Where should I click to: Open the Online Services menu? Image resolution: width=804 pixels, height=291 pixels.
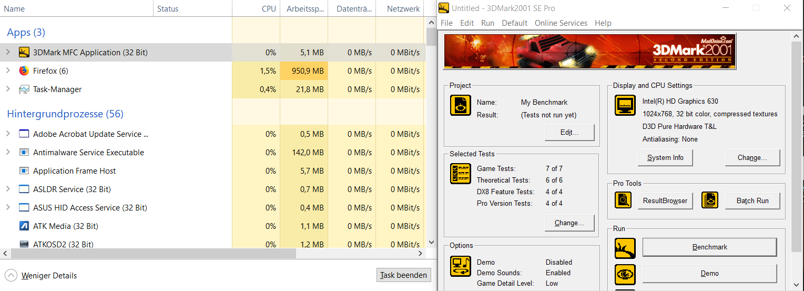[561, 23]
